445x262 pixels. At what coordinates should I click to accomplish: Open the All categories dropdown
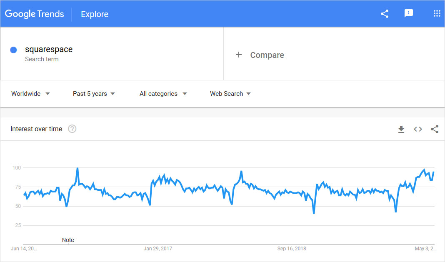[x=163, y=94]
